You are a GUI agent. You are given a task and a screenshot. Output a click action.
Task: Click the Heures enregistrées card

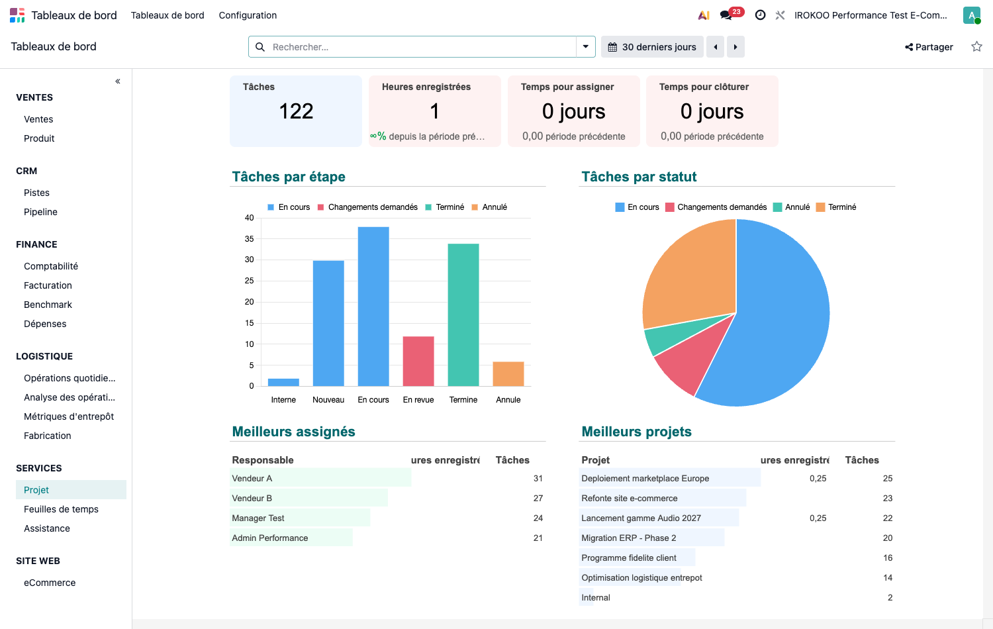[x=434, y=111]
